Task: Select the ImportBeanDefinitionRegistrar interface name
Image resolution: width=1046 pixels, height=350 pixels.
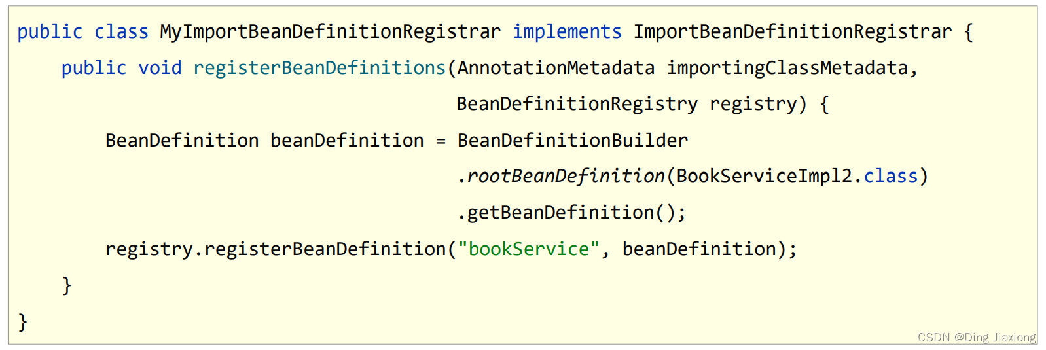Action: [793, 31]
